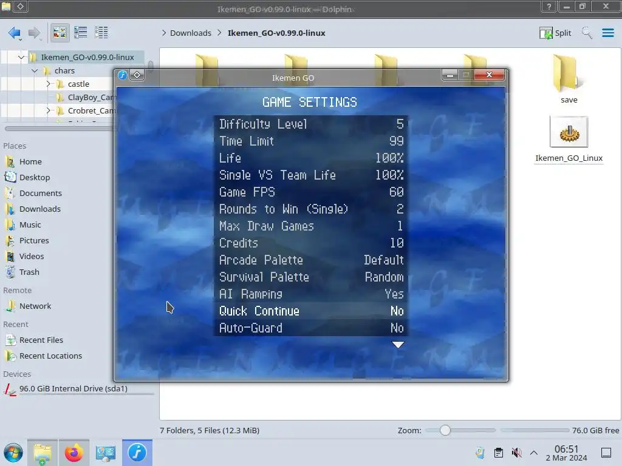Select Credits setting row
The image size is (622, 466).
311,243
